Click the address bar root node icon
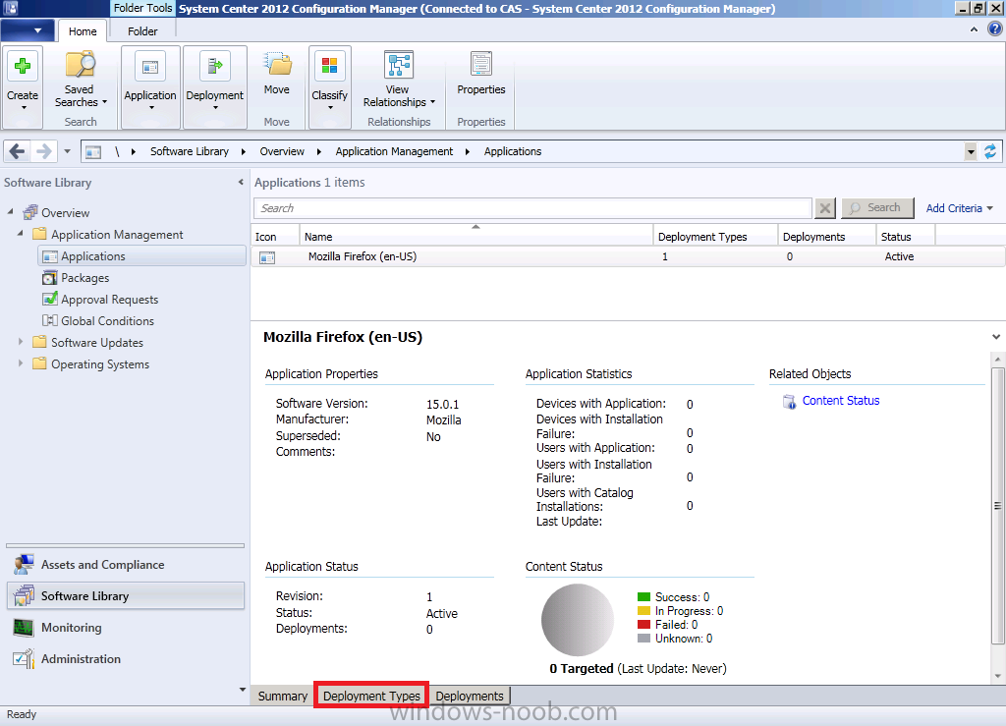Image resolution: width=1006 pixels, height=726 pixels. [93, 152]
